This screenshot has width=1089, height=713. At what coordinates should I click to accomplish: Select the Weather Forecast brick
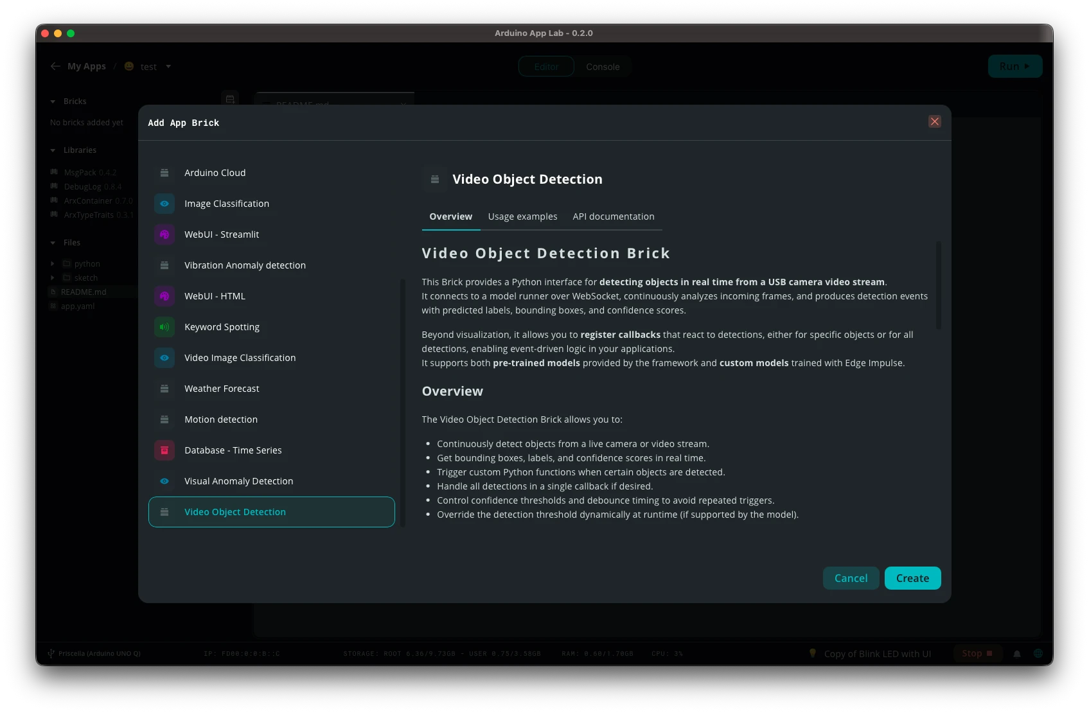coord(222,389)
